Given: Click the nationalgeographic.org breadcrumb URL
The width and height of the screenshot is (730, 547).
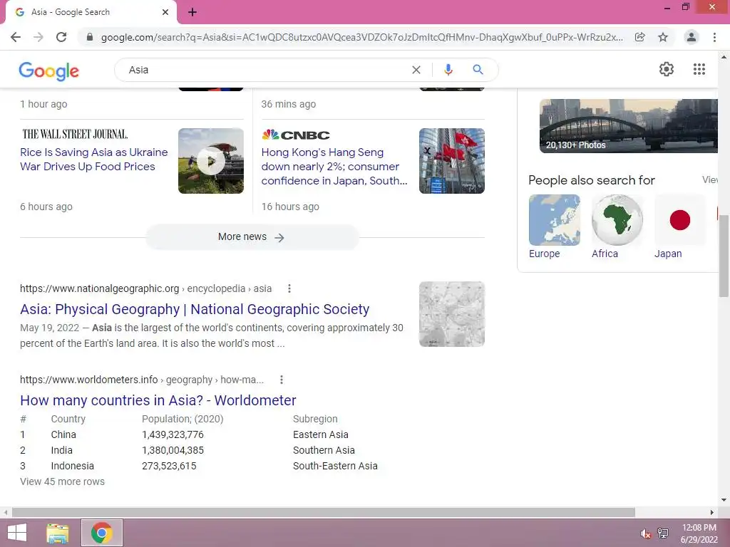Looking at the screenshot, I should pos(145,288).
